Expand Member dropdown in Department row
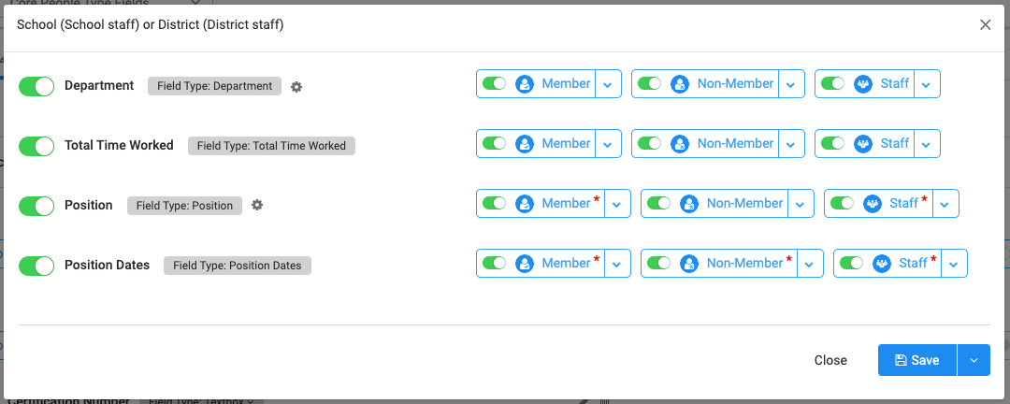Screen dimensions: 1010x404 point(608,84)
